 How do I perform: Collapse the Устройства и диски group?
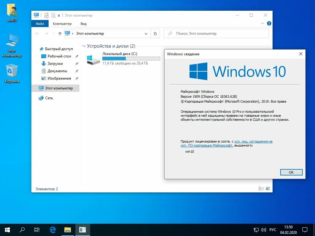coord(84,46)
